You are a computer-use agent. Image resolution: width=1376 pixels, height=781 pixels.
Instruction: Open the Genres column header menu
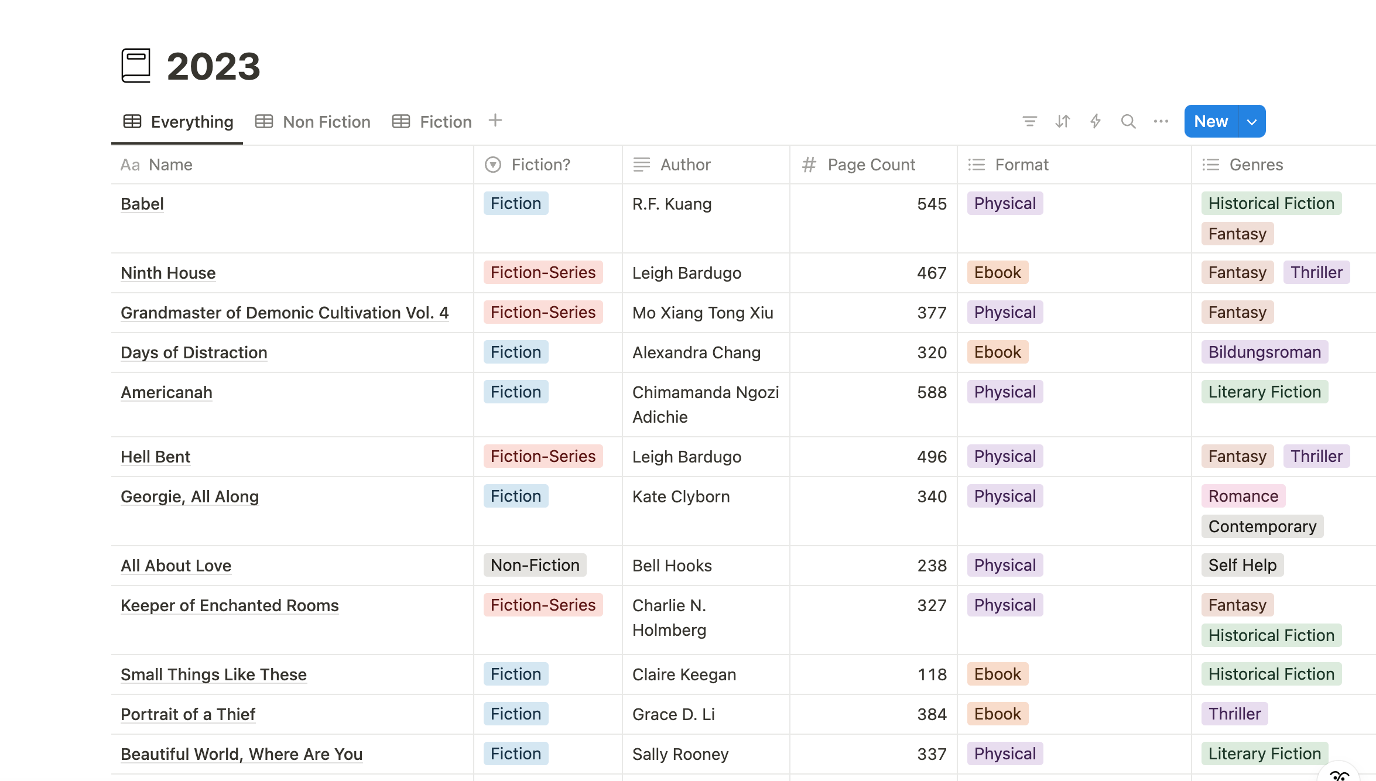click(x=1283, y=165)
